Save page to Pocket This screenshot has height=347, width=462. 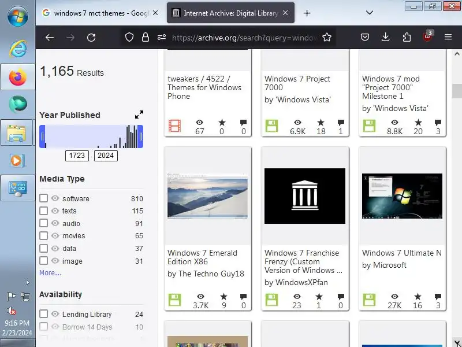pos(365,38)
